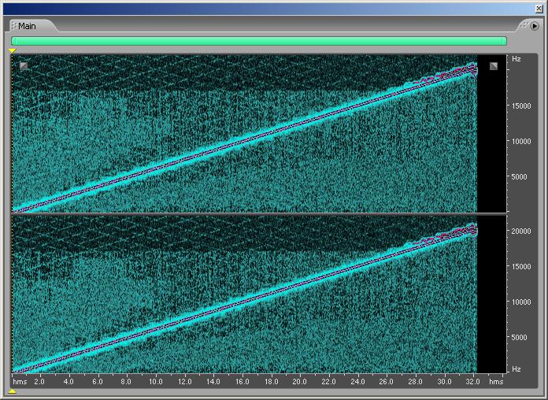
Task: Click 20000 on the lower channel frequency scale
Action: (521, 231)
